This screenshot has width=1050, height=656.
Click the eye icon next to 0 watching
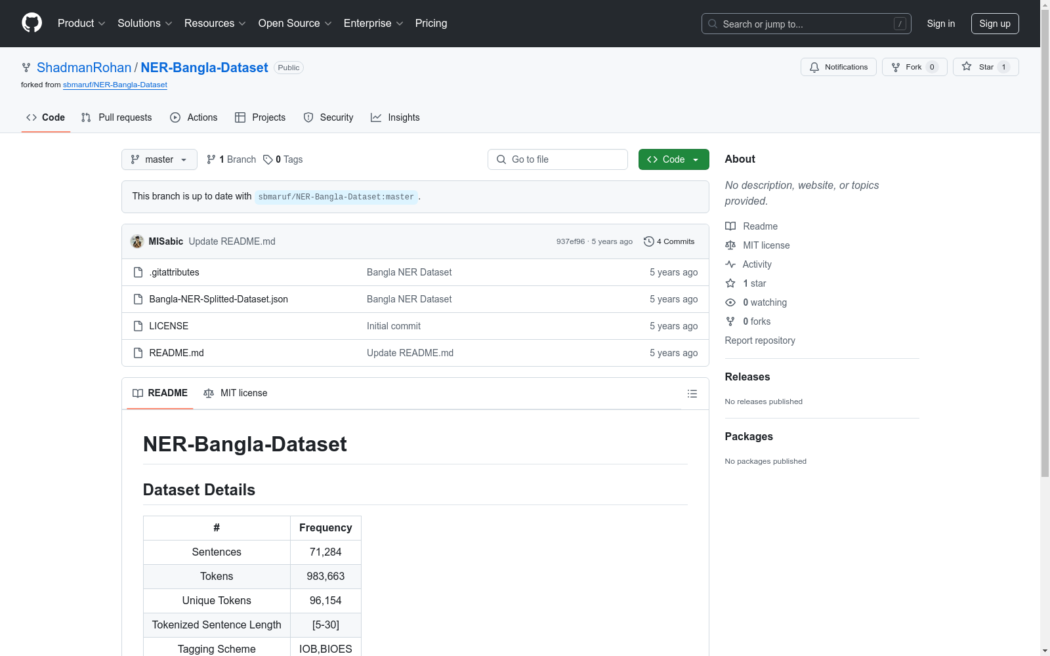click(x=730, y=302)
